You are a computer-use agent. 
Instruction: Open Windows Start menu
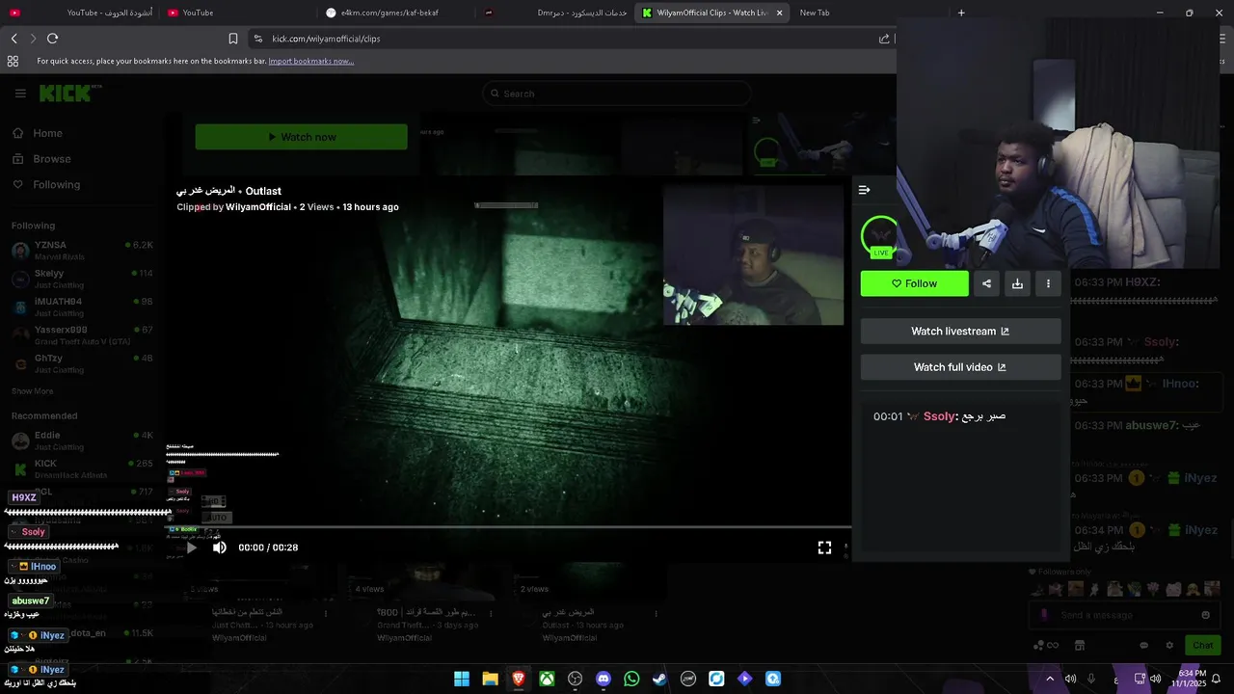[462, 679]
